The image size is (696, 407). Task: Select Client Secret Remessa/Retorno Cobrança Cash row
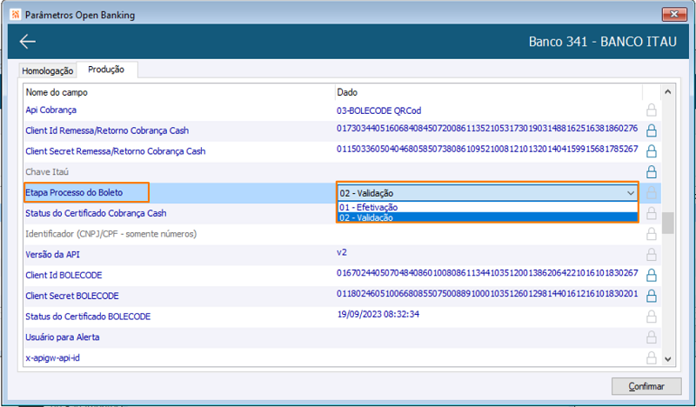pyautogui.click(x=116, y=151)
